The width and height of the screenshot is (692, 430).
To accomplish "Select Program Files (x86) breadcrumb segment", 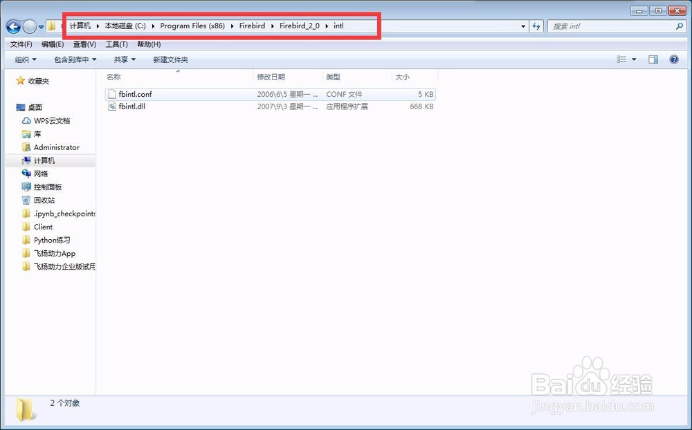I will [192, 26].
